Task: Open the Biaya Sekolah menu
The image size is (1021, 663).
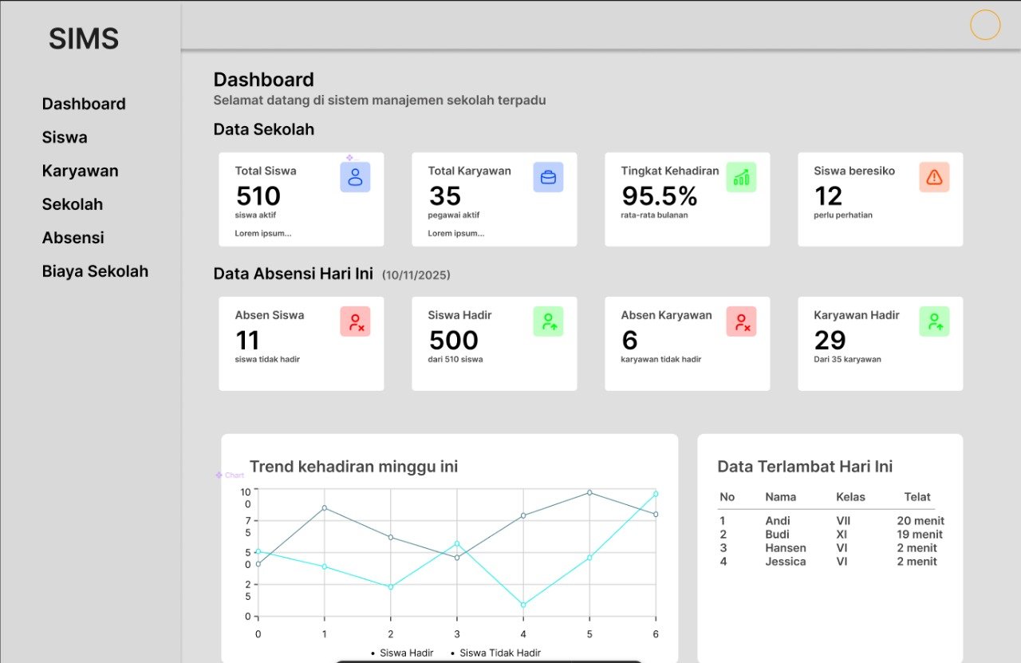Action: [x=95, y=271]
